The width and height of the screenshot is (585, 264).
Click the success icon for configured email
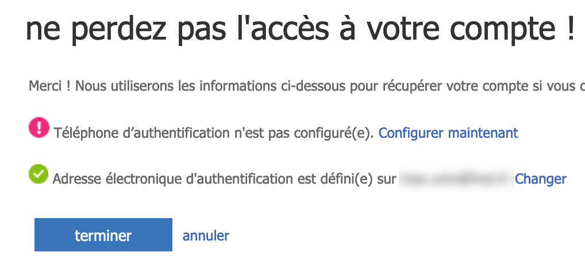pos(39,174)
